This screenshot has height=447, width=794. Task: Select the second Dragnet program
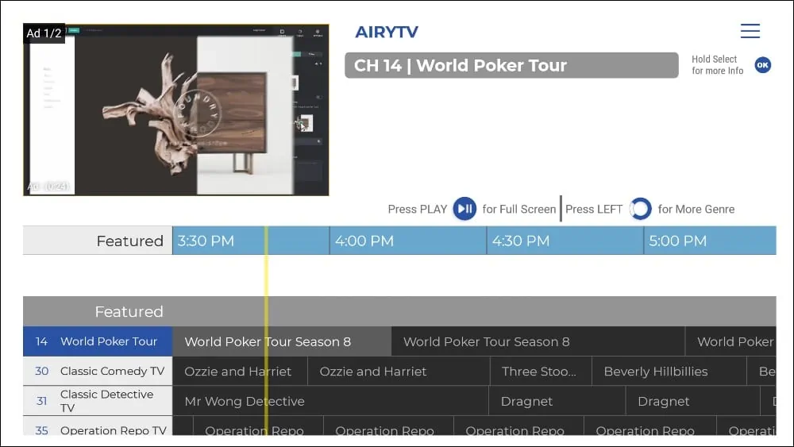(x=693, y=401)
